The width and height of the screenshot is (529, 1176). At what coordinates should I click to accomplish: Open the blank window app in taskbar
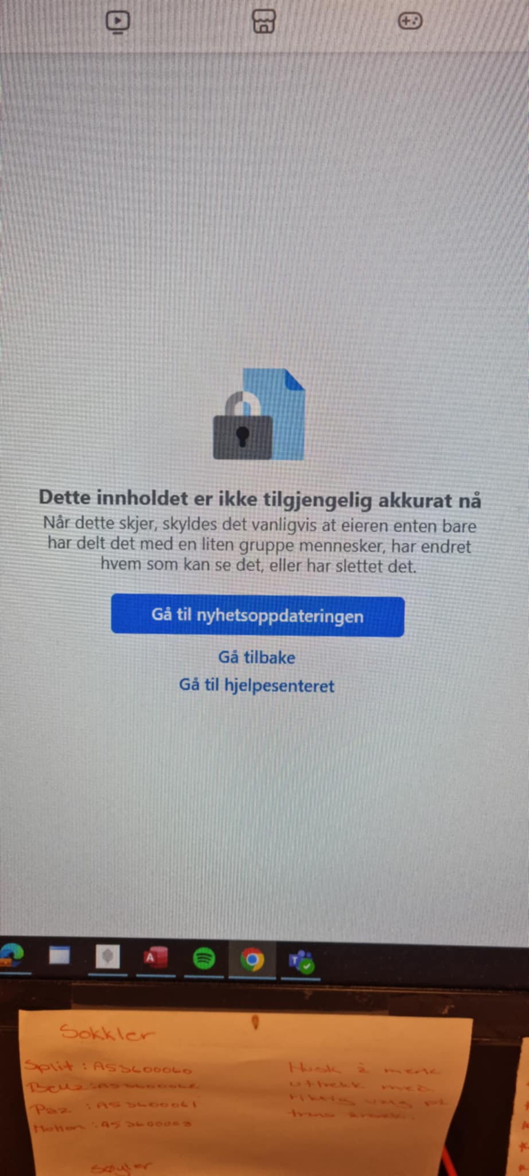click(59, 956)
